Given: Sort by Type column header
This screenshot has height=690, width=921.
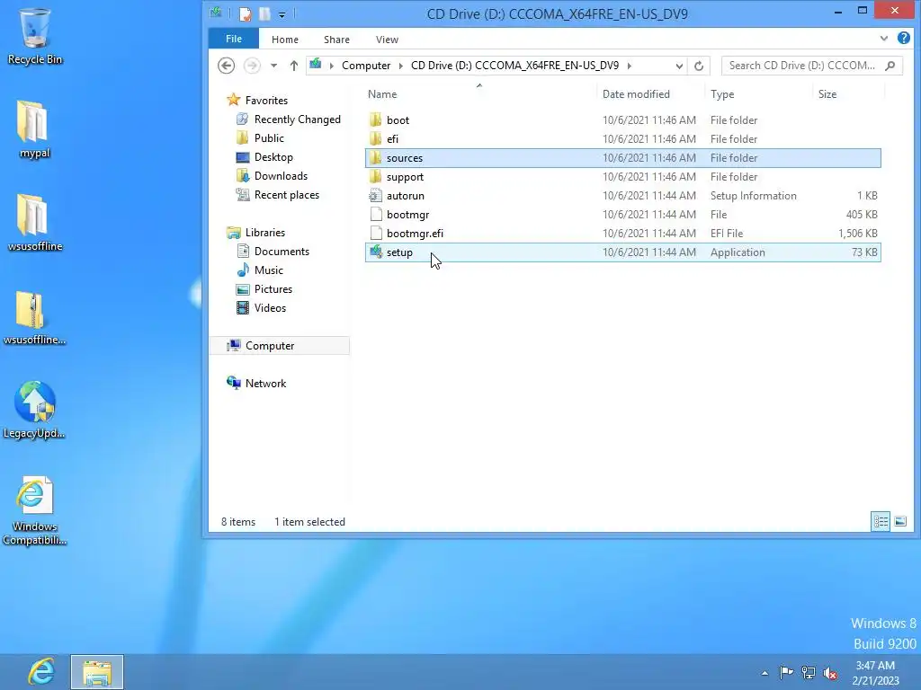Looking at the screenshot, I should click(x=722, y=93).
